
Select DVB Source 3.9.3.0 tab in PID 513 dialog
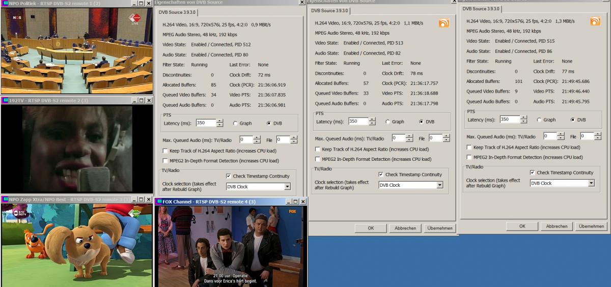(329, 10)
